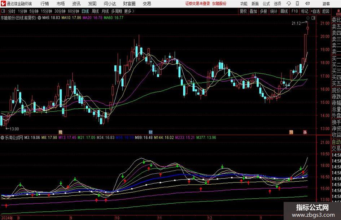Open the 行情 menu
This screenshot has height=220, width=341.
pyautogui.click(x=45, y=4)
